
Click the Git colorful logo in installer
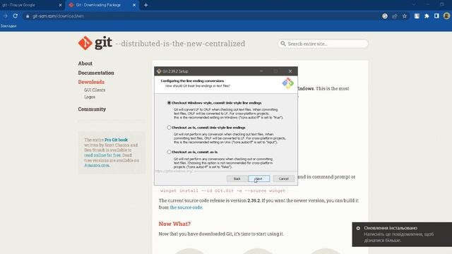[x=287, y=83]
